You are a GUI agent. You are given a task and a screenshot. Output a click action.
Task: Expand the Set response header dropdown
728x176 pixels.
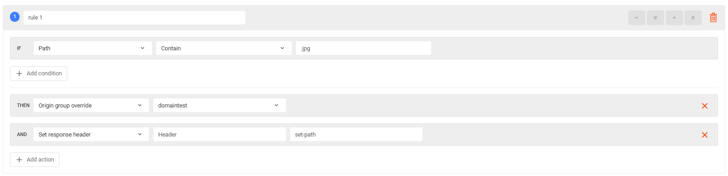[x=91, y=134]
